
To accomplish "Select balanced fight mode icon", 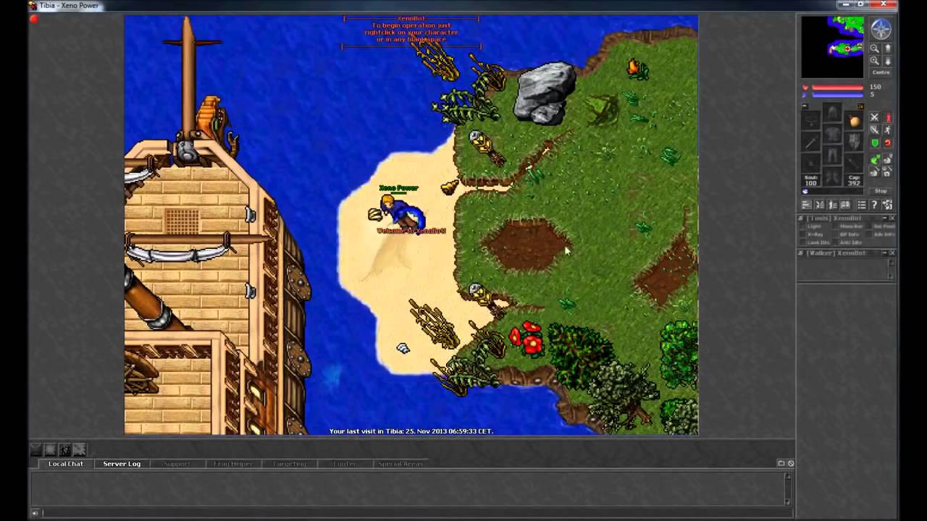I will pos(874,130).
